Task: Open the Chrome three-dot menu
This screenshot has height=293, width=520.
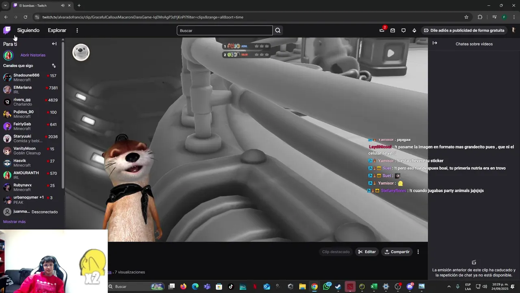Action: (513, 17)
